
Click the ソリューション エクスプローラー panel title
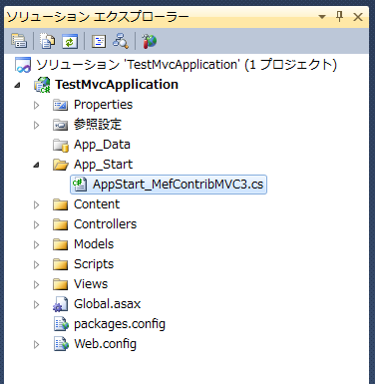pos(98,17)
